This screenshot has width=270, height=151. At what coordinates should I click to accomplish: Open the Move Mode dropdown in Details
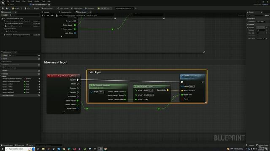point(261,39)
